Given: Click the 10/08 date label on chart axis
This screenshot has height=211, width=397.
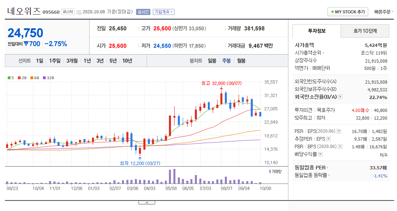Looking at the screenshot, I should [265, 188].
